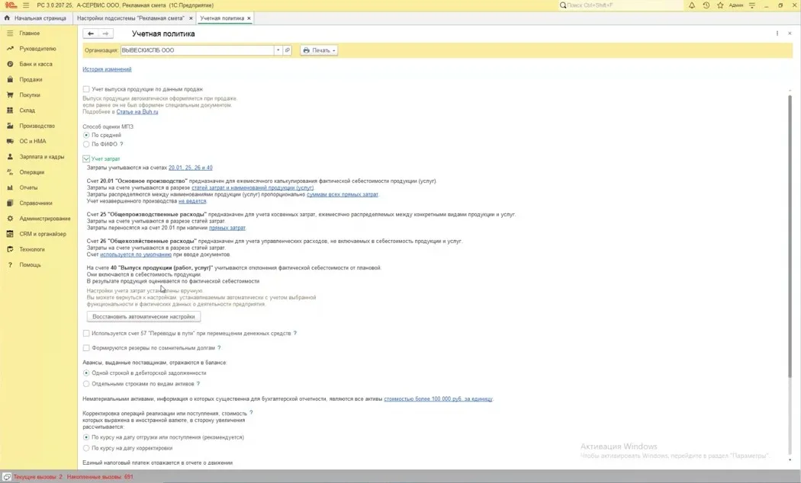Enable account 57 Переводы в пути checkbox
The height and width of the screenshot is (483, 801).
pos(86,334)
